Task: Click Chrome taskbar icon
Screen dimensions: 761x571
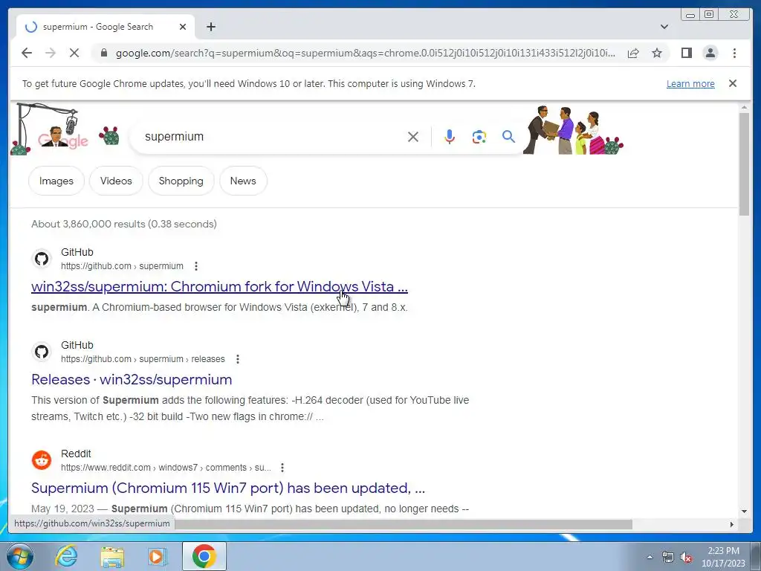Action: pyautogui.click(x=204, y=556)
